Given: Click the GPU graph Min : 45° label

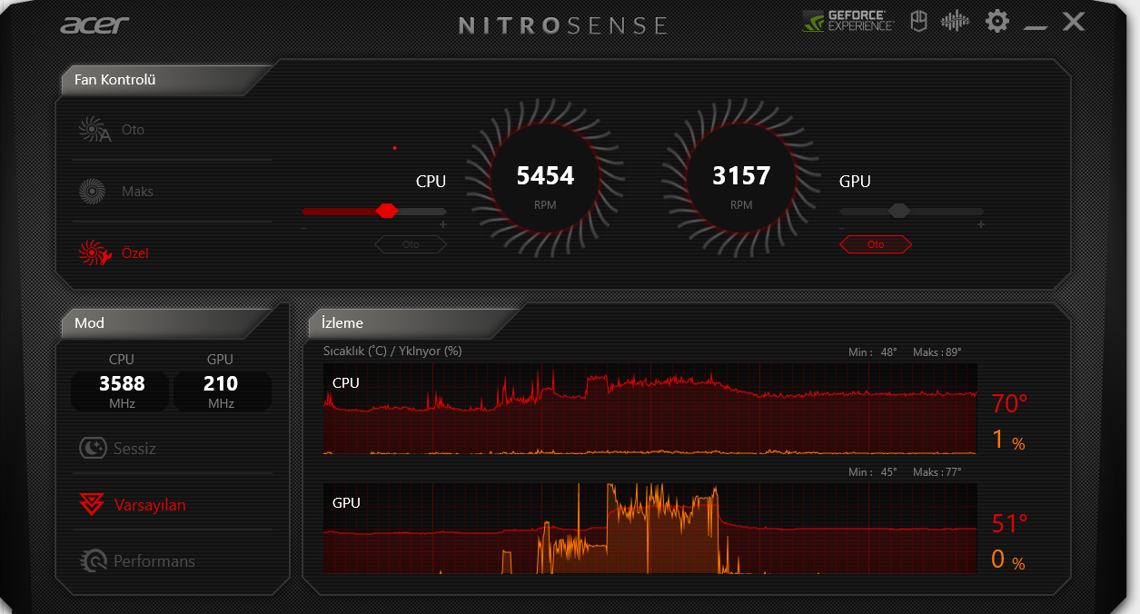Looking at the screenshot, I should (873, 472).
